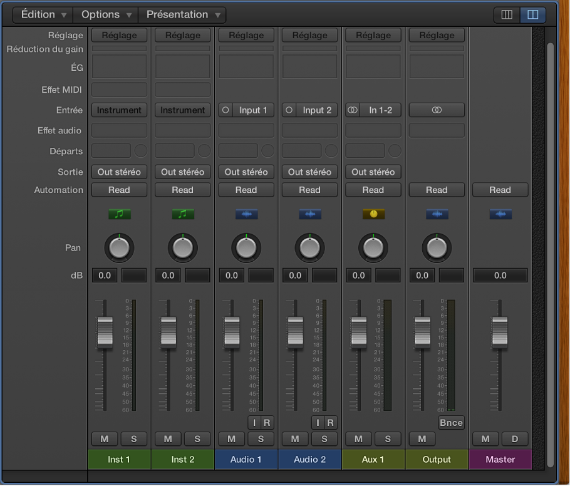The image size is (570, 486).
Task: Click the green MIDI note icon on Inst 2
Action: 182,214
